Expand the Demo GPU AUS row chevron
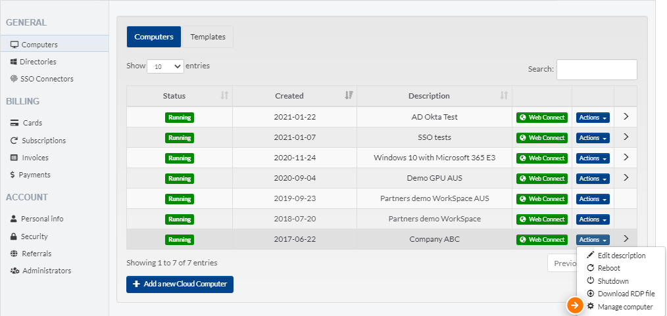Screen dimensions: 667x316 pyautogui.click(x=626, y=177)
